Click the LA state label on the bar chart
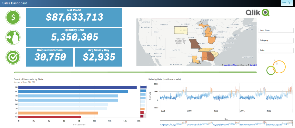Viewport: 295px width, 128px height. tap(16, 100)
